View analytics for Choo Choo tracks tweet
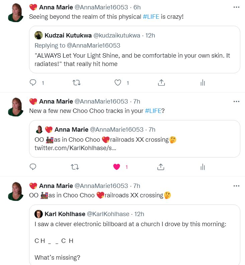The height and width of the screenshot is (265, 245). (x=203, y=167)
